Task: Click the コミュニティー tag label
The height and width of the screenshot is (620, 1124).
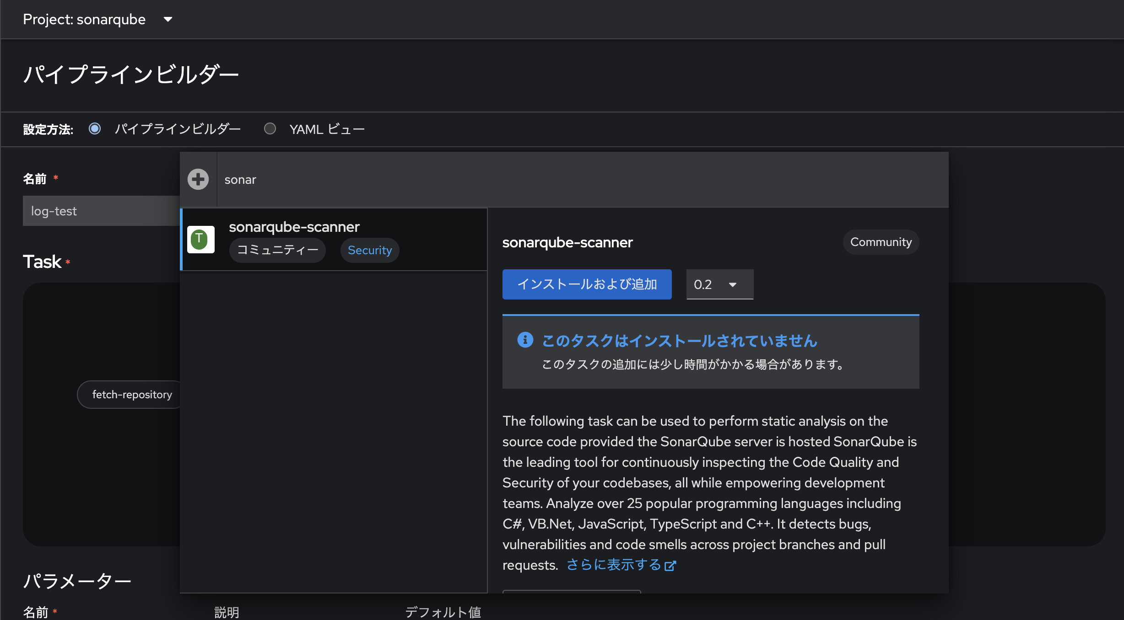Action: (277, 250)
